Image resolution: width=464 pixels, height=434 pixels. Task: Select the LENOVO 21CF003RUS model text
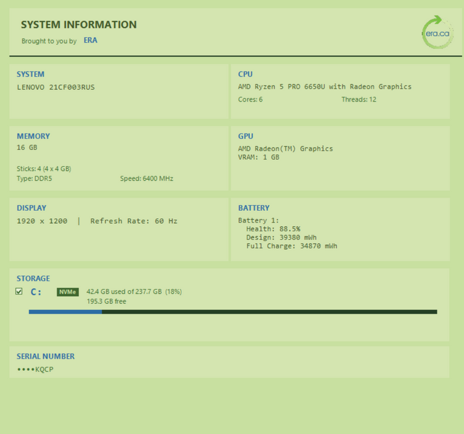(x=56, y=87)
